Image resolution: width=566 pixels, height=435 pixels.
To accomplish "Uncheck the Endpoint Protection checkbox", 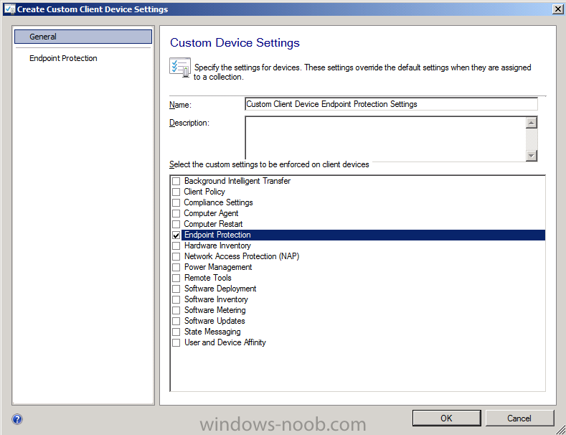I will click(x=176, y=235).
